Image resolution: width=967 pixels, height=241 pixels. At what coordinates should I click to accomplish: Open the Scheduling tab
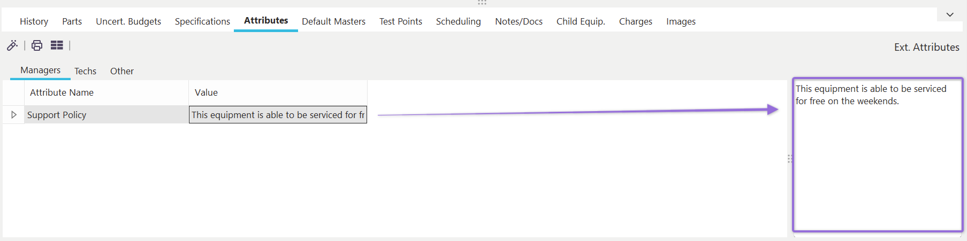(x=458, y=21)
